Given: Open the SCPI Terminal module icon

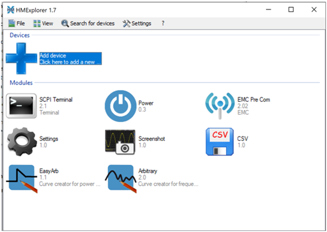Looking at the screenshot, I should [x=21, y=106].
